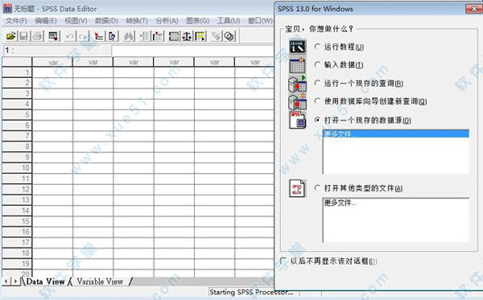The width and height of the screenshot is (483, 300).
Task: Click the Go to Case toolbar icon
Action: [x=99, y=36]
